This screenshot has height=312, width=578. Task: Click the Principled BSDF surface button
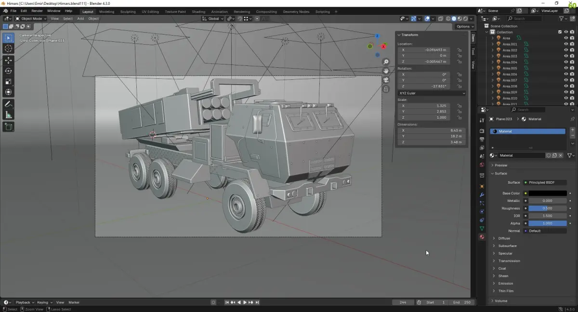coord(545,183)
